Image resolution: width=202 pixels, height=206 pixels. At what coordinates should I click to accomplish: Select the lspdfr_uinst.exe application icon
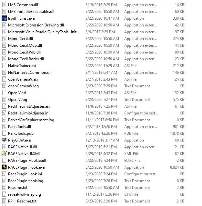point(4,18)
